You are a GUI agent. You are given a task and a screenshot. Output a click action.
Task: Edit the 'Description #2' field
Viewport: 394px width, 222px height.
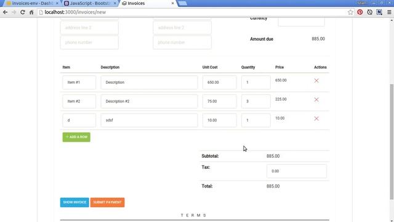[x=149, y=101]
